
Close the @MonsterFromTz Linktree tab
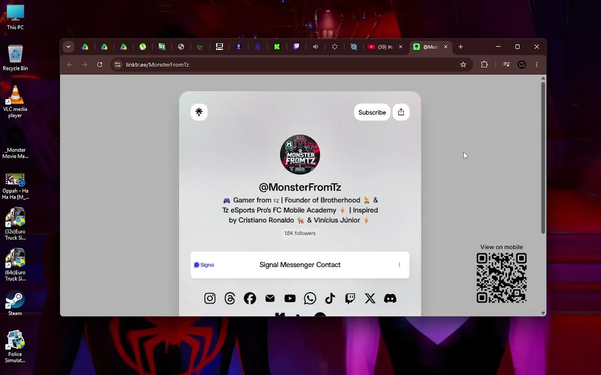[x=446, y=47]
